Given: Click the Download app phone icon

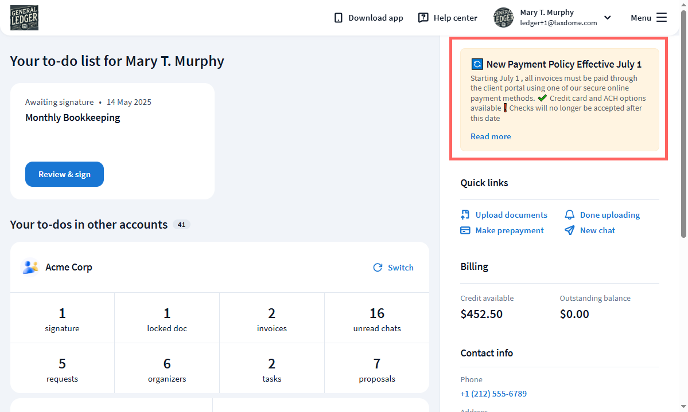Looking at the screenshot, I should [339, 18].
